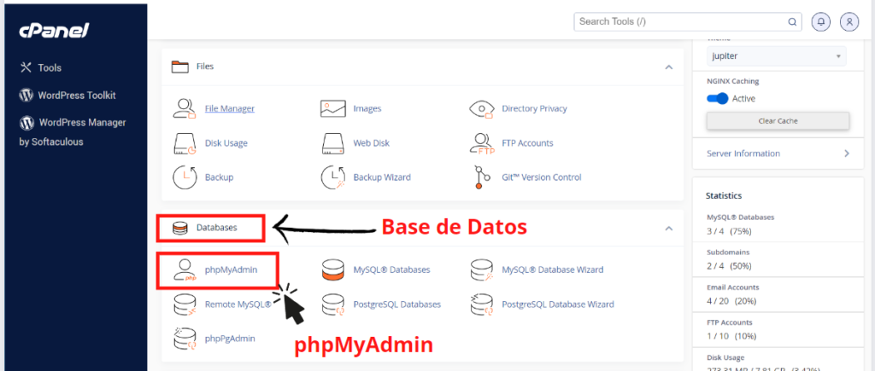The height and width of the screenshot is (371, 875).
Task: Open the jupiter theme dropdown
Action: (776, 56)
